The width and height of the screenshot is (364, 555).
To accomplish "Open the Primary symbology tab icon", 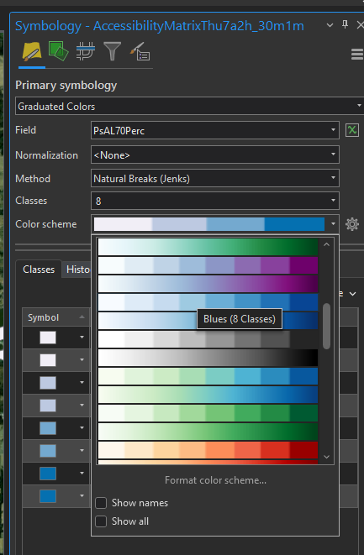I will [32, 52].
